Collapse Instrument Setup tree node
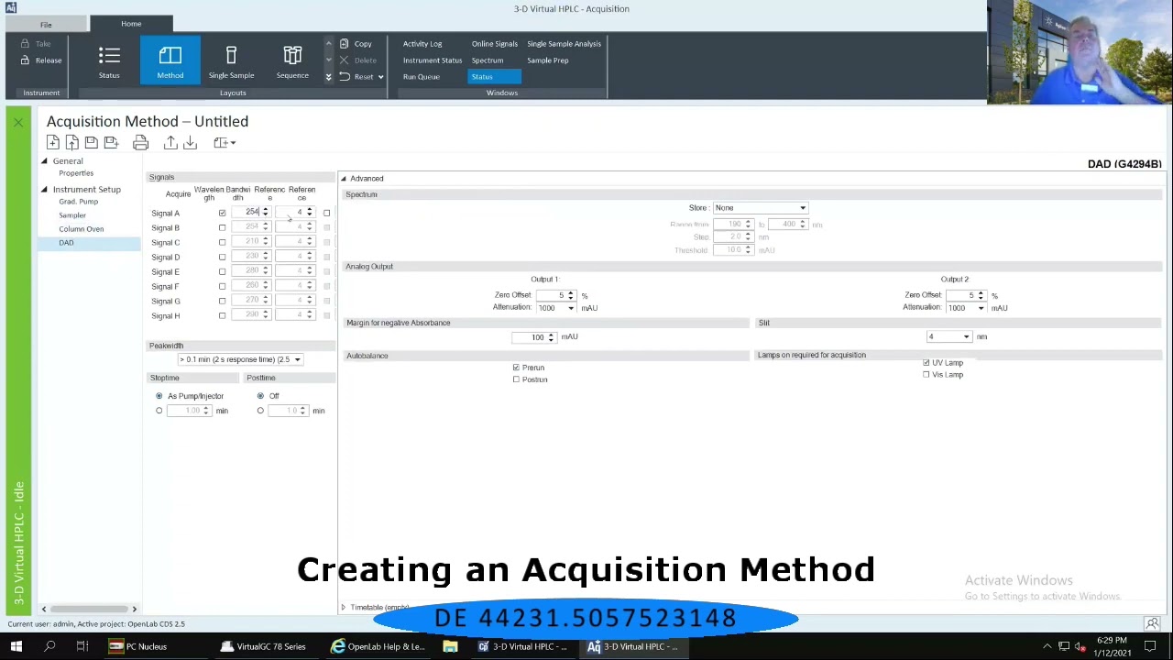 point(44,190)
